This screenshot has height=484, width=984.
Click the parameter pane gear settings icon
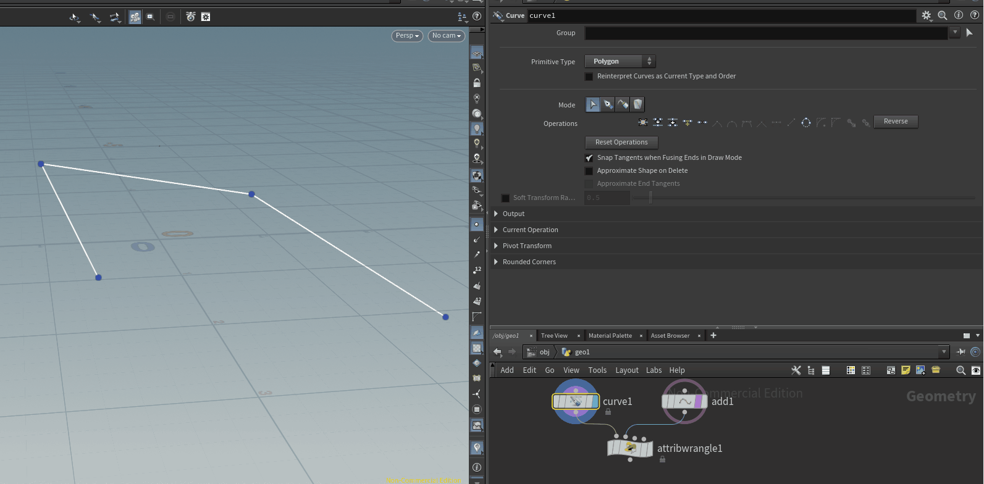(x=926, y=15)
